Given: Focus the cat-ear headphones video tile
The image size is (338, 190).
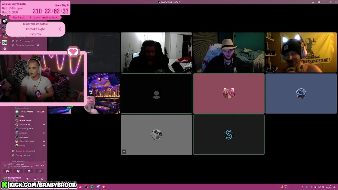Looking at the screenshot, I should [301, 53].
